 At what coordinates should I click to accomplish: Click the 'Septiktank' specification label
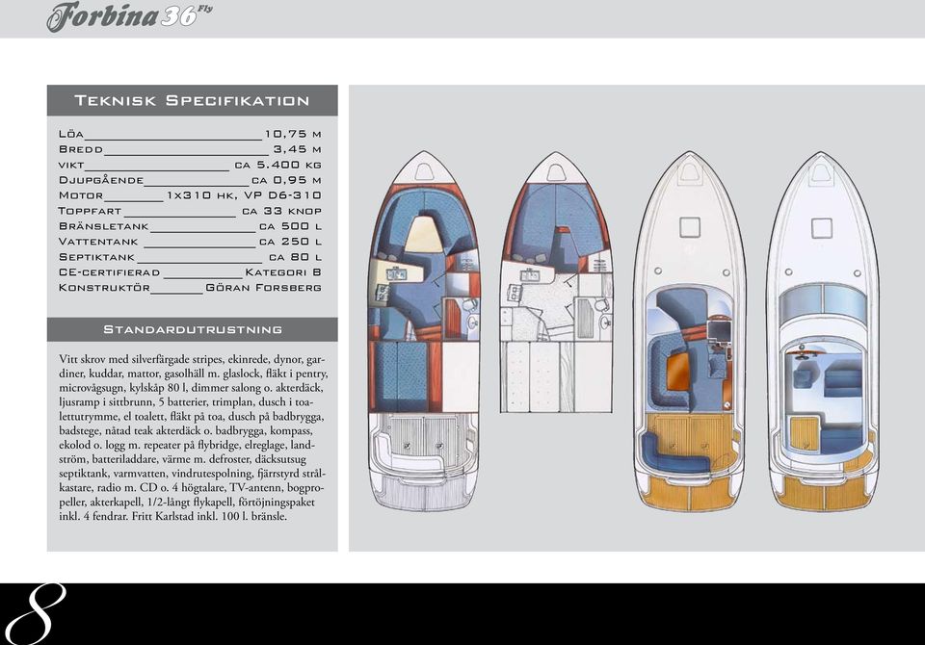(96, 257)
